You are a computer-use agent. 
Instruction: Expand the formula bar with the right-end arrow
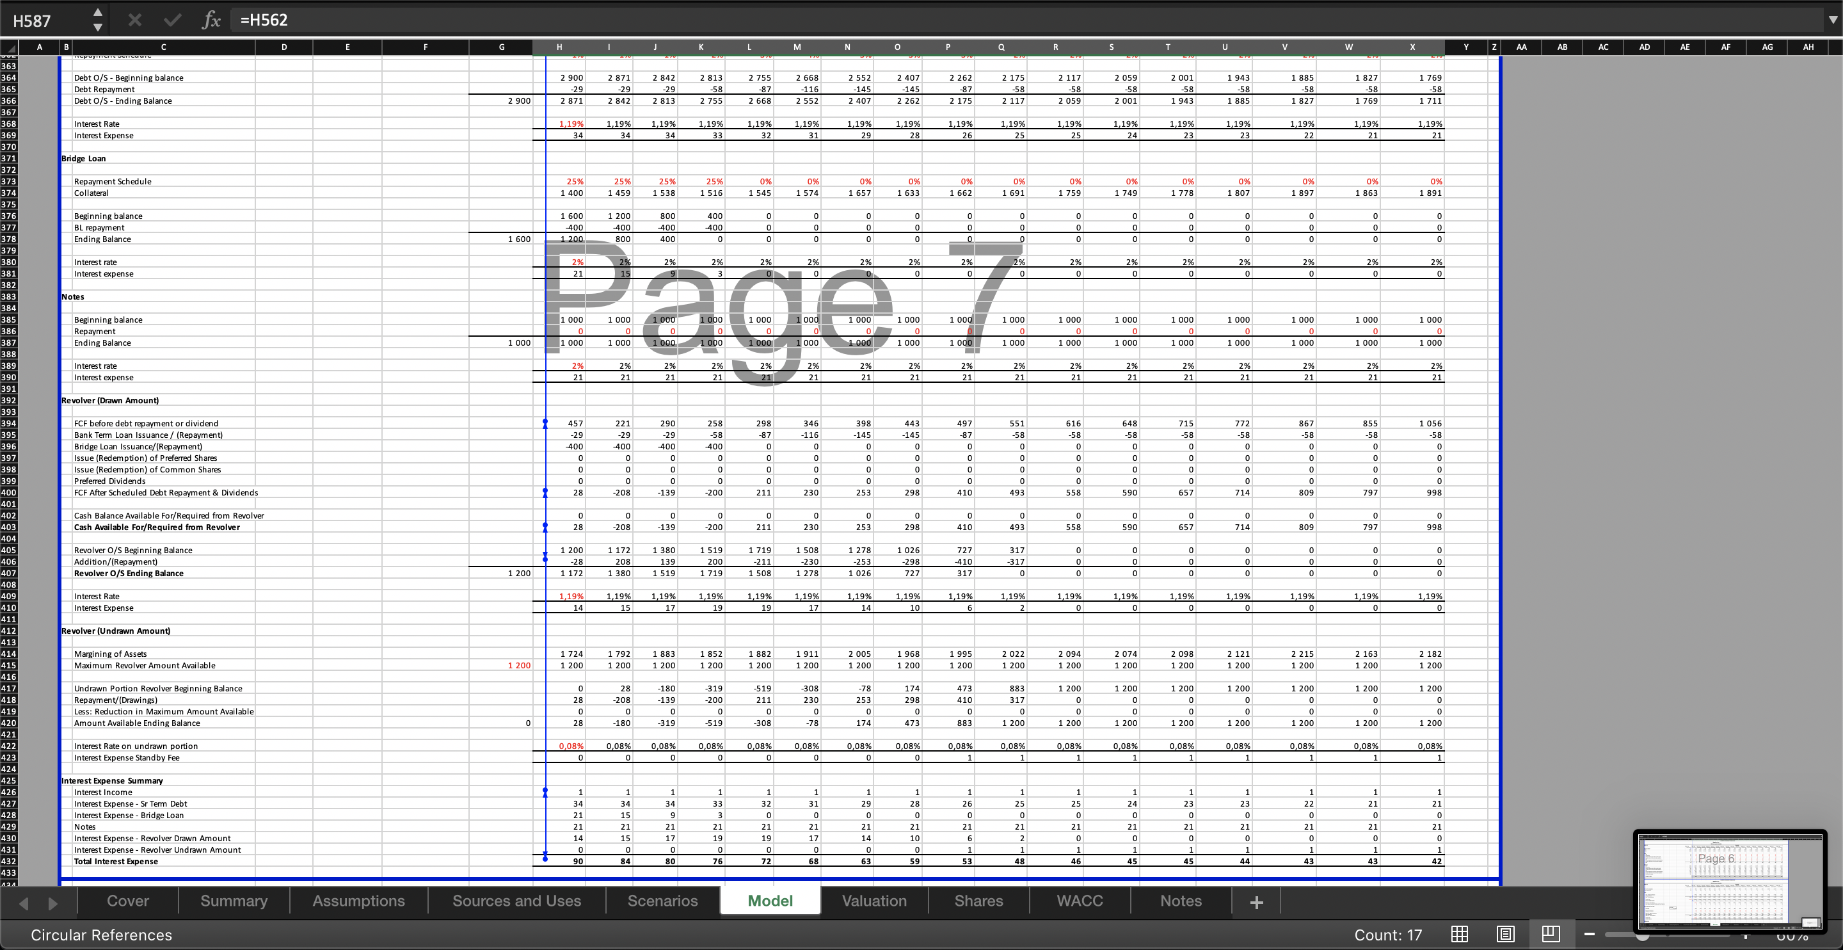pyautogui.click(x=1833, y=20)
